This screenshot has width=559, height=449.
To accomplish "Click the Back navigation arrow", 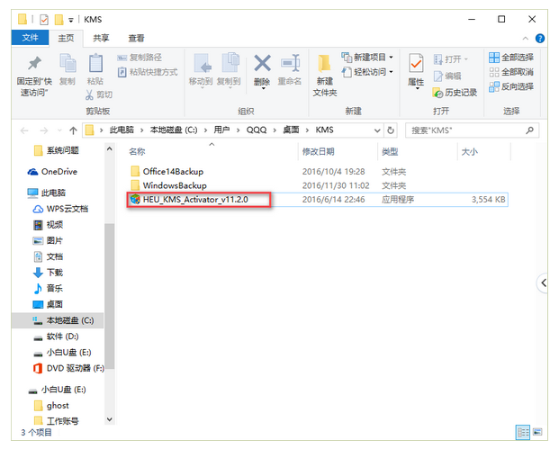I will click(24, 130).
